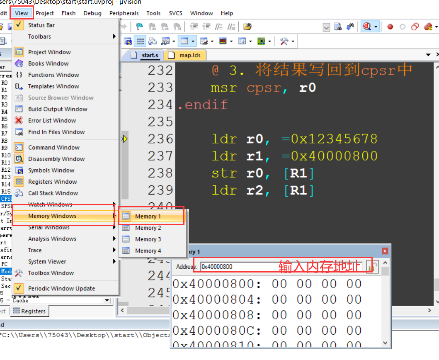Choose Memory 4 from the submenu
The height and width of the screenshot is (360, 439).
click(153, 251)
